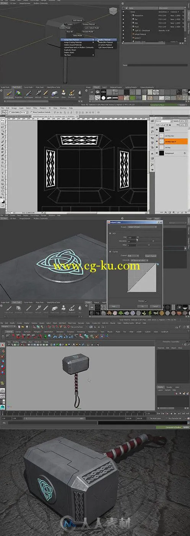The height and width of the screenshot is (536, 190).
Task: Click the Hue value field in Adjust Color
Action: (132, 237)
